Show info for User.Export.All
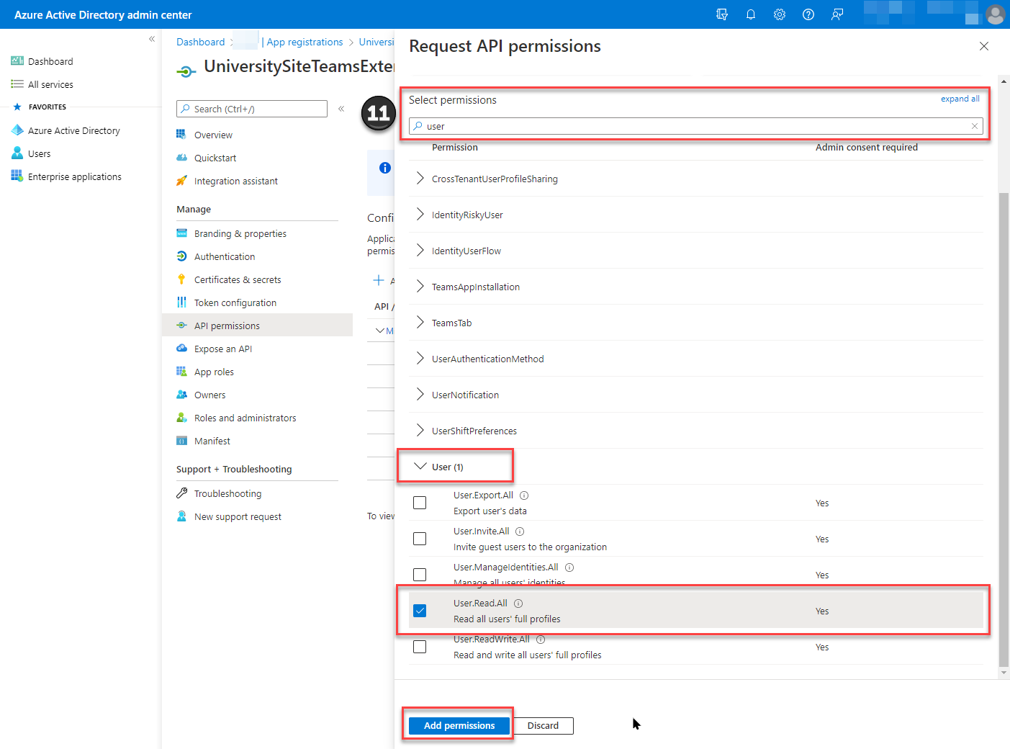The width and height of the screenshot is (1010, 749). coord(524,495)
